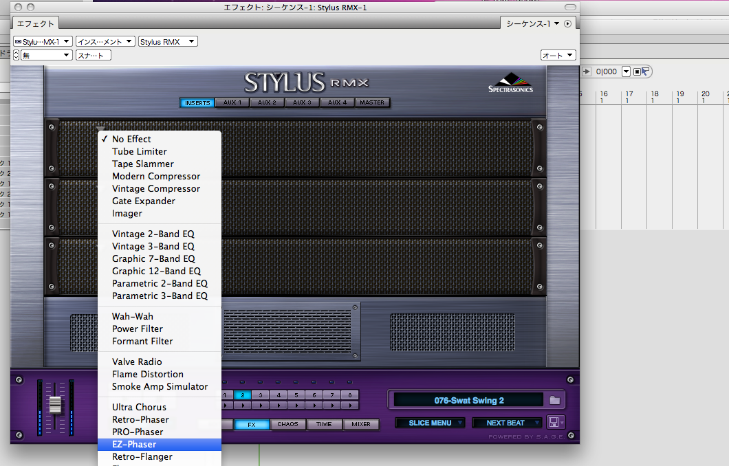Open the MIXER page
This screenshot has height=466, width=729.
point(361,424)
